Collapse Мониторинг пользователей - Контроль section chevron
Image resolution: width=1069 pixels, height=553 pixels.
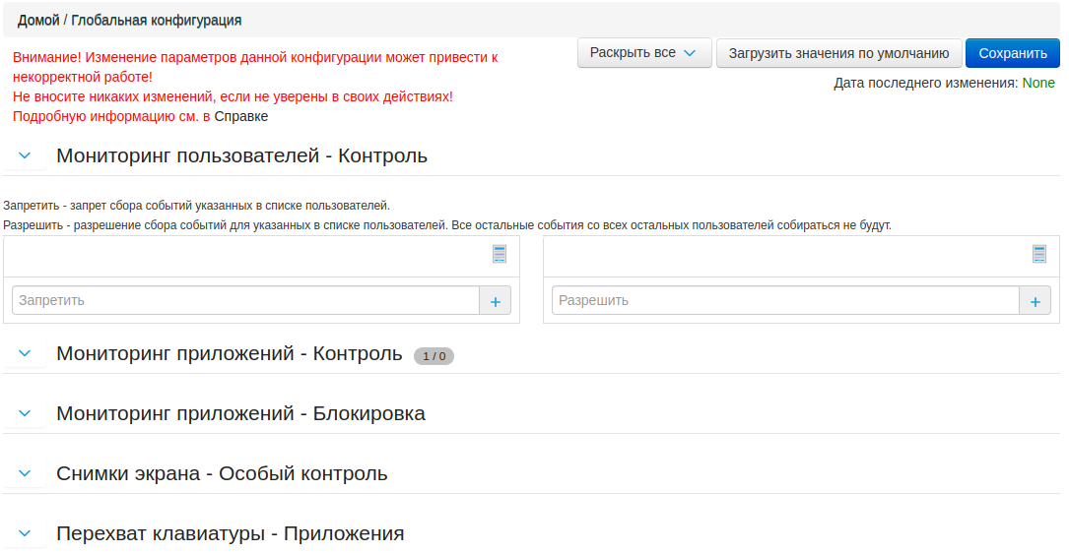point(26,155)
